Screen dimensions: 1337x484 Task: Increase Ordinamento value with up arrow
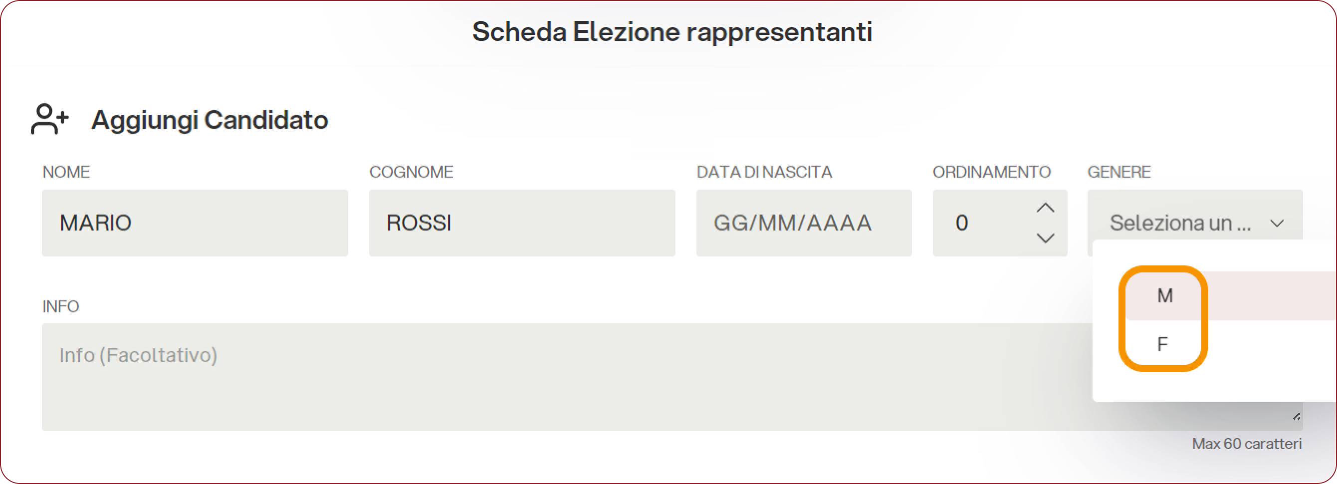tap(1045, 208)
